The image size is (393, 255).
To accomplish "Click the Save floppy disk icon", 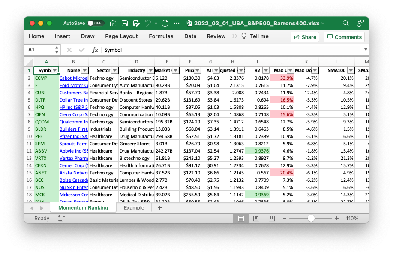I will (125, 23).
